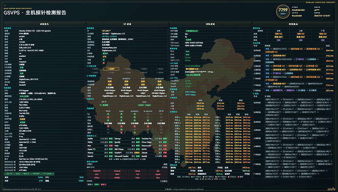Select the Outlook cell in mail grid
338x192 pixels.
pos(117,171)
